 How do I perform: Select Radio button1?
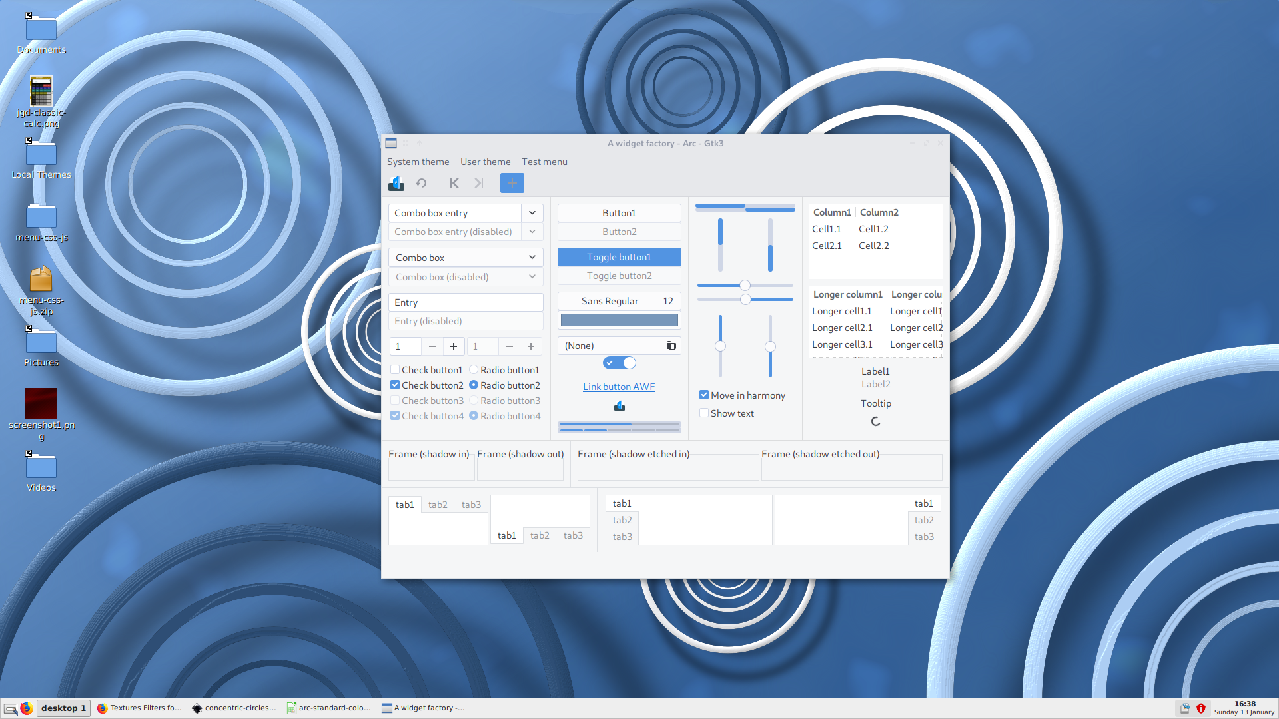pyautogui.click(x=505, y=370)
